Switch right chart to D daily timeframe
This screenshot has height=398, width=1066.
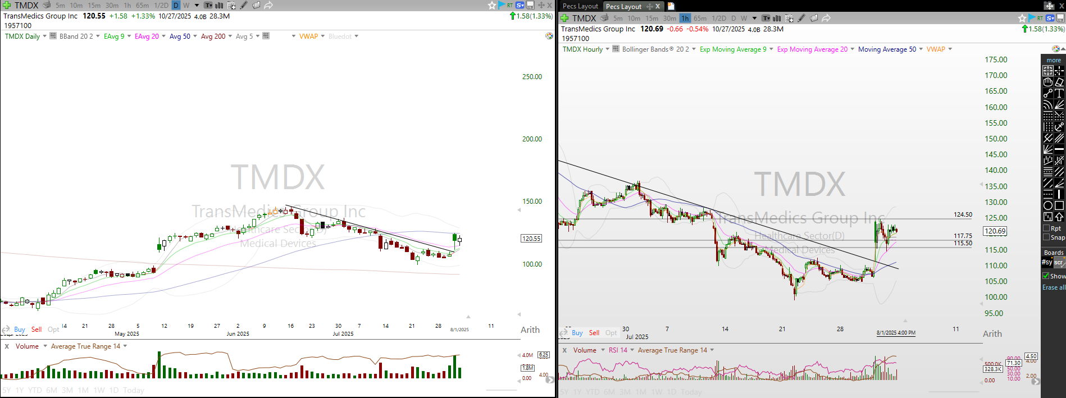[734, 18]
